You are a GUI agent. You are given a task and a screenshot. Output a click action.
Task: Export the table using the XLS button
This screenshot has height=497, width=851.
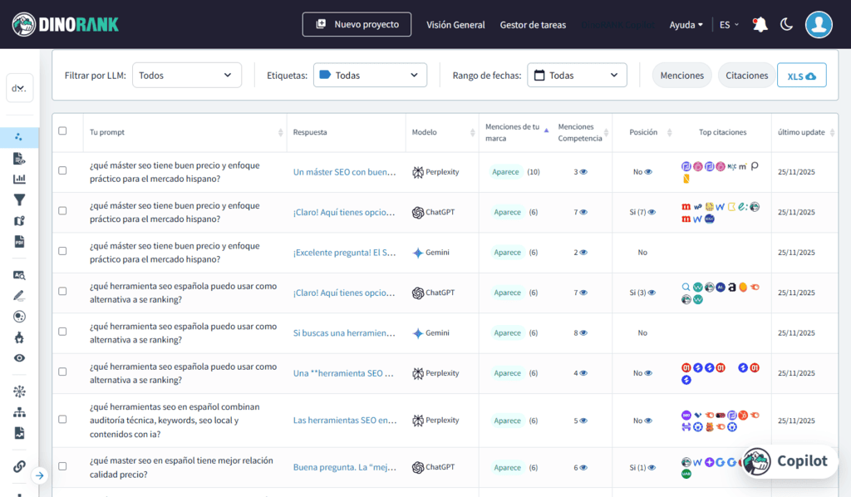(801, 75)
